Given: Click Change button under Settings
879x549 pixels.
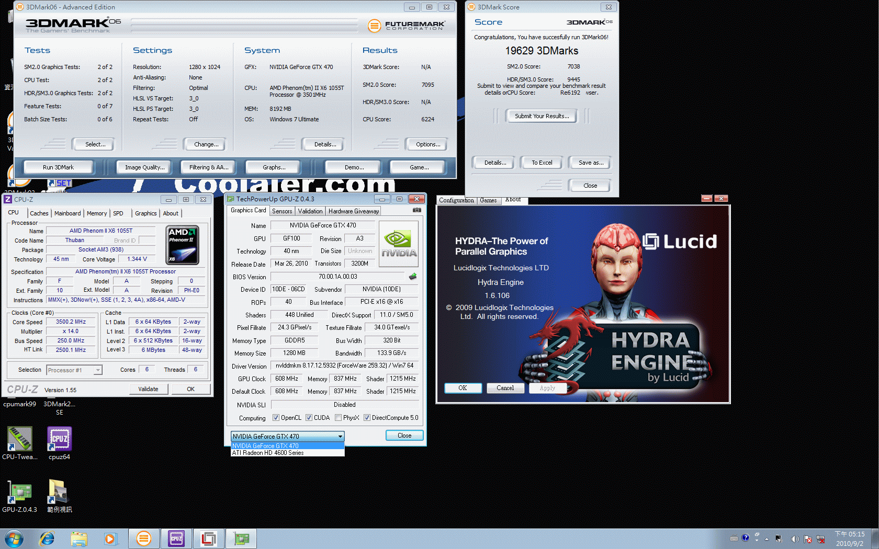Looking at the screenshot, I should [x=206, y=144].
